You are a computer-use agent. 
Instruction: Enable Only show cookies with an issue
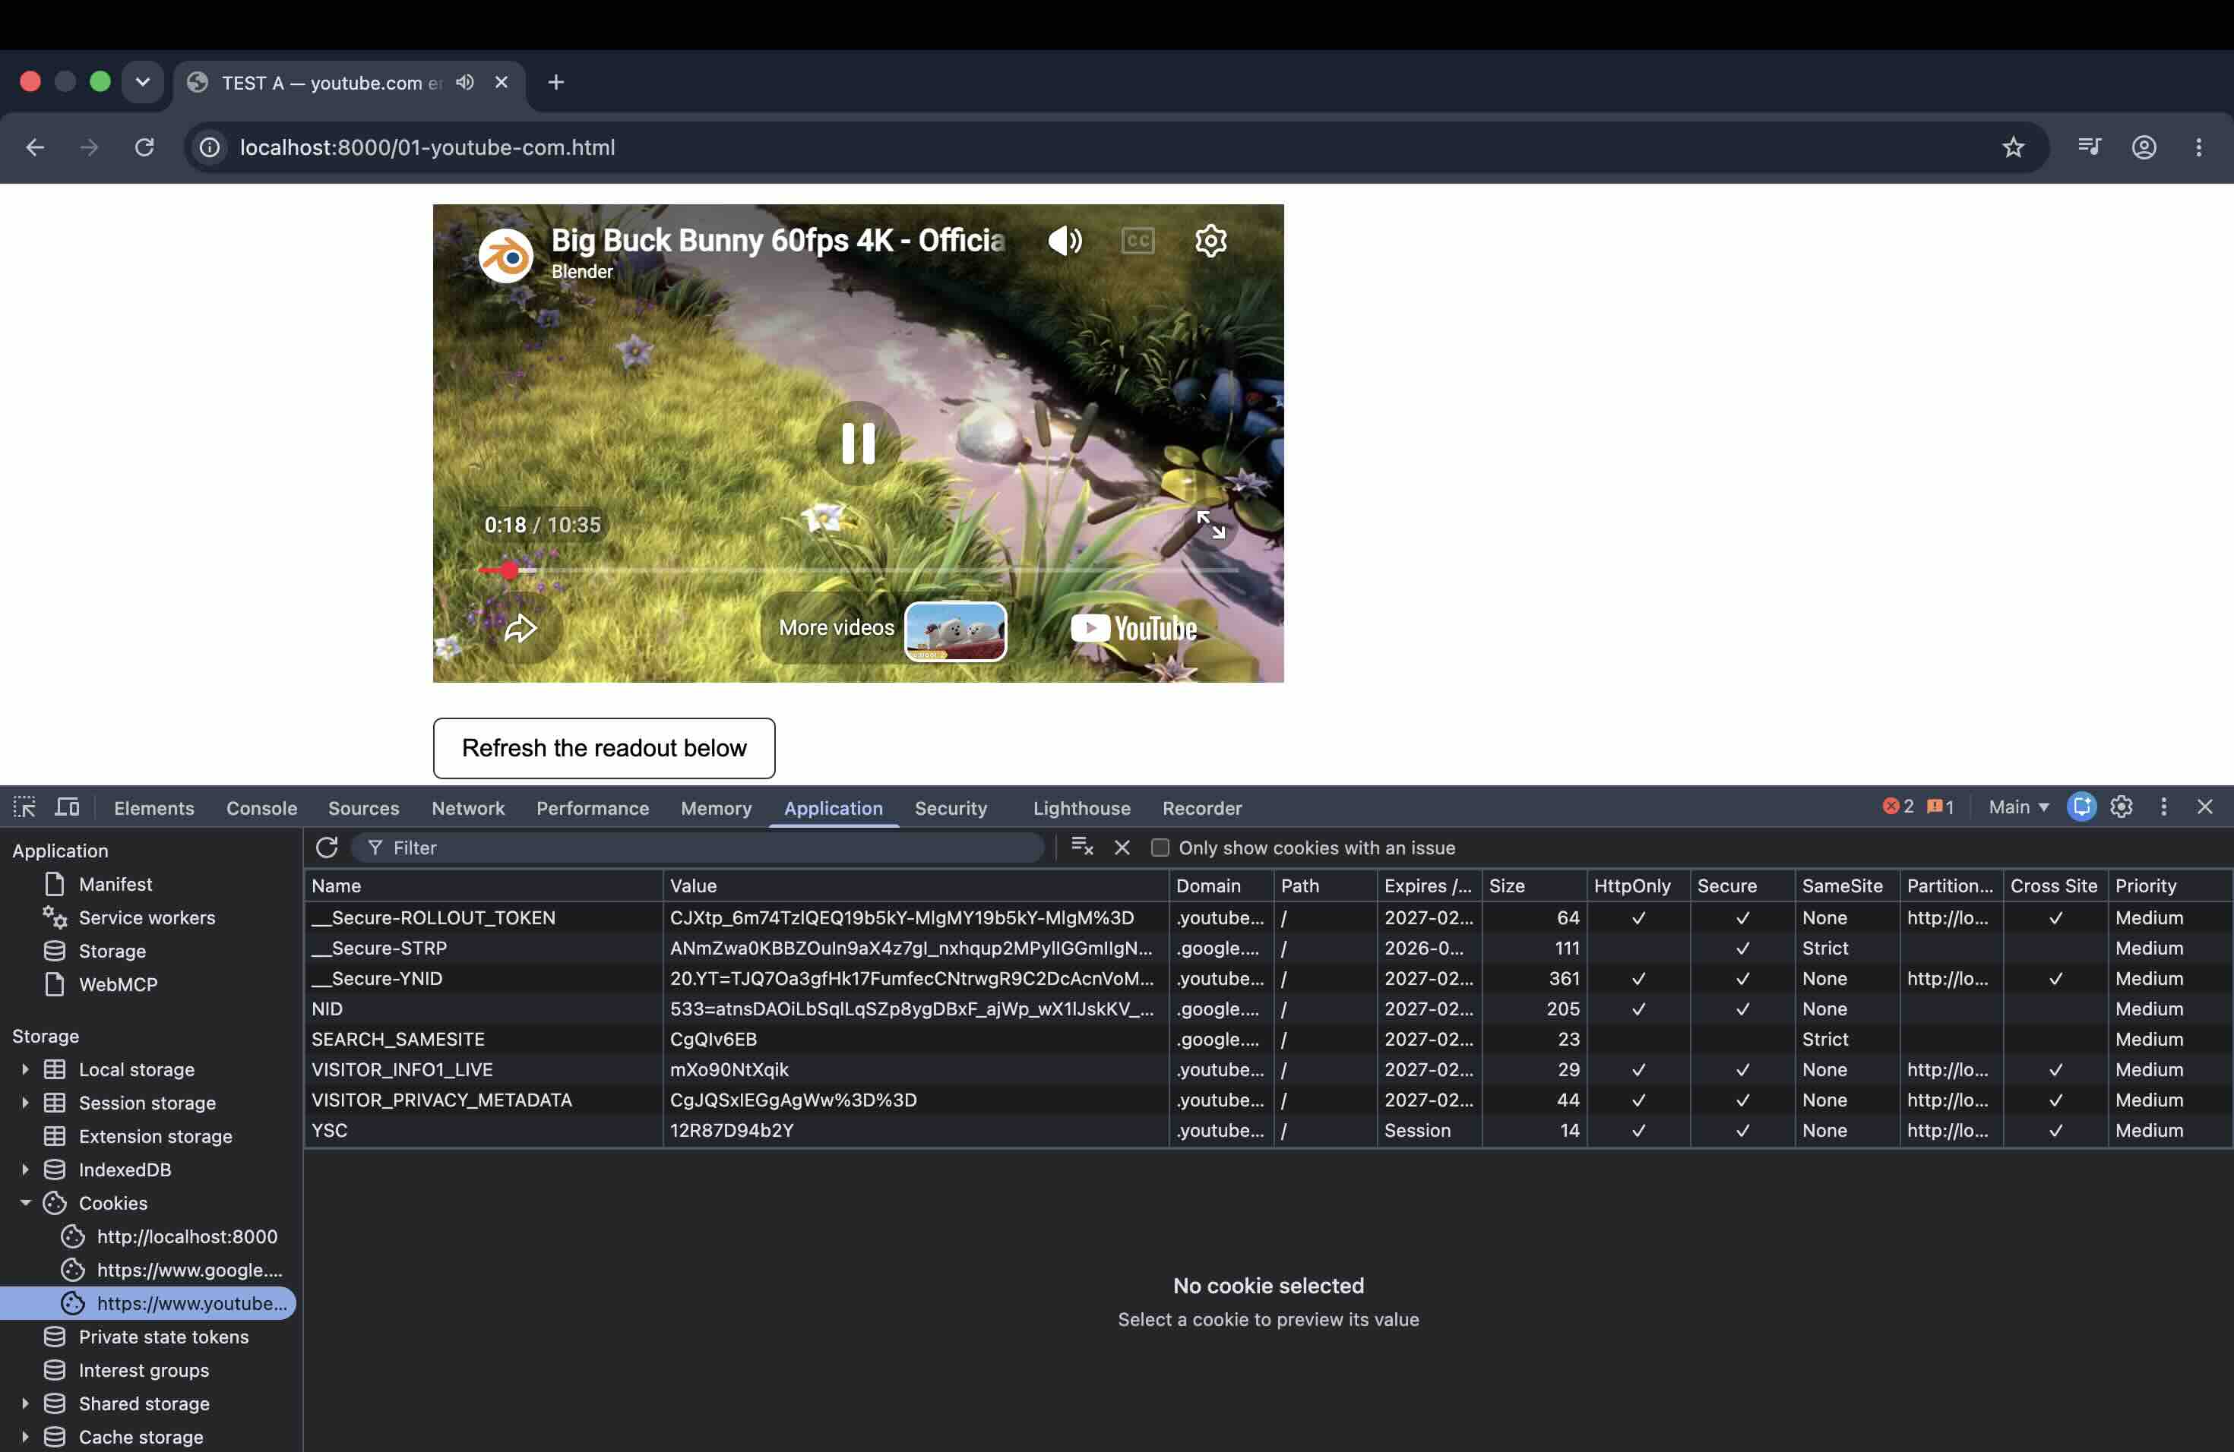coord(1160,847)
